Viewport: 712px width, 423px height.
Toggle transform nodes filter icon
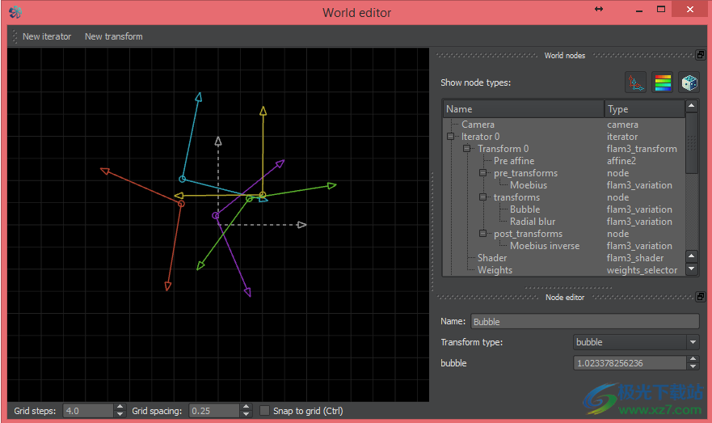[636, 82]
